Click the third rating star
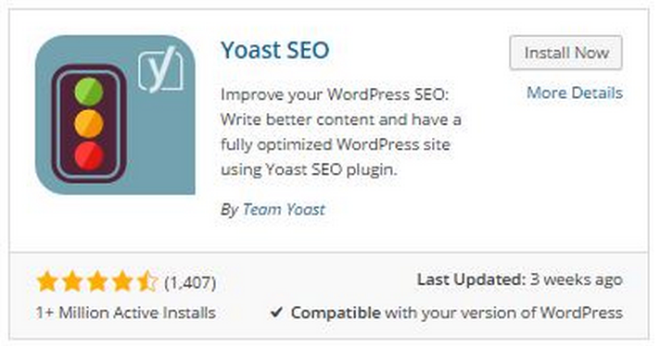 click(x=96, y=281)
